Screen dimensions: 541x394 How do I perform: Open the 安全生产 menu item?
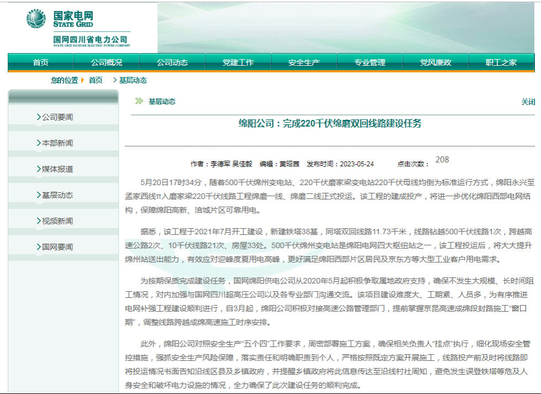click(x=303, y=62)
